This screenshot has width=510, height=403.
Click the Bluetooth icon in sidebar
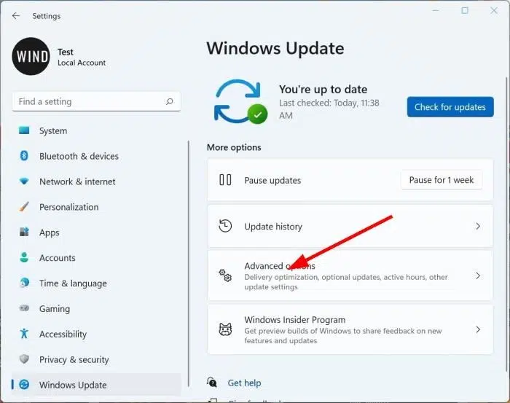coord(24,156)
